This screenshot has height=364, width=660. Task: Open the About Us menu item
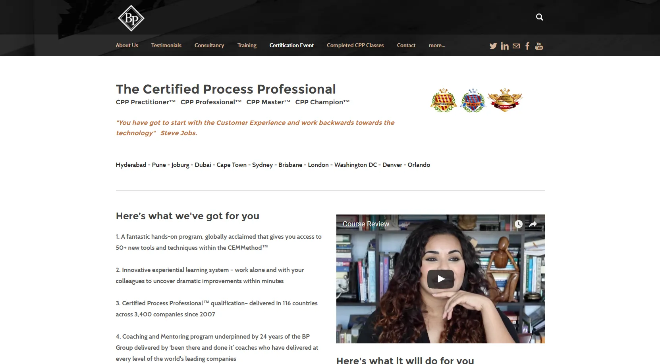click(x=127, y=45)
